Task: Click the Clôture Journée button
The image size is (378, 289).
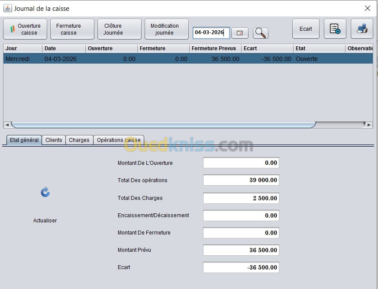Action: (120, 29)
